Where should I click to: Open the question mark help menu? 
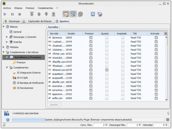pyautogui.click(x=57, y=8)
